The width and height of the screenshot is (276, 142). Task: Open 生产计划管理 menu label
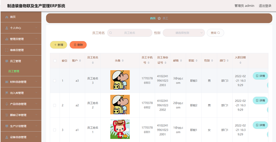click(18, 126)
